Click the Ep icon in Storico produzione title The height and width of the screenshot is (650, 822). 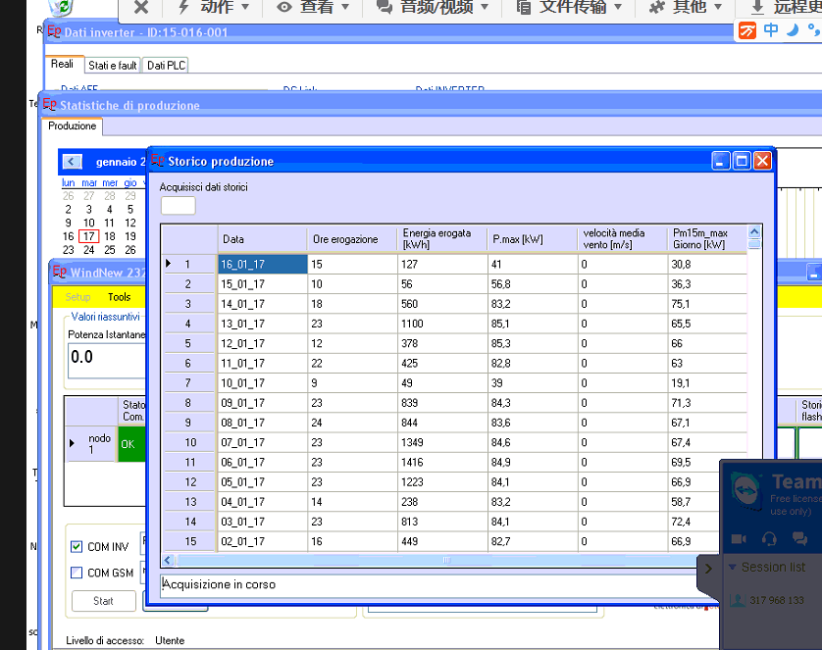[158, 160]
